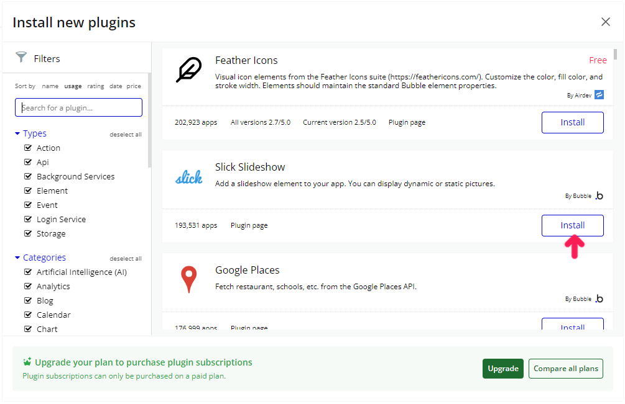
Task: Deselect all Types filters
Action: click(x=126, y=135)
